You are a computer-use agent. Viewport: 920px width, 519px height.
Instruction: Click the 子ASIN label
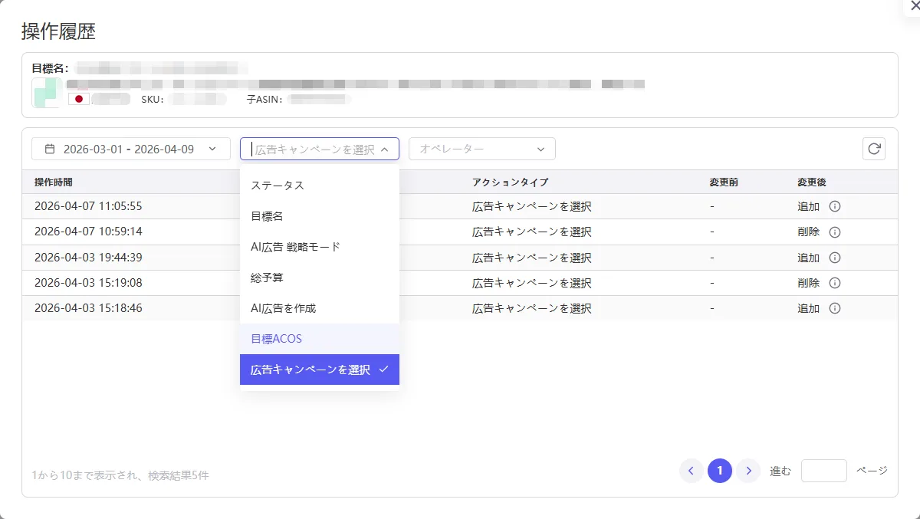point(264,100)
